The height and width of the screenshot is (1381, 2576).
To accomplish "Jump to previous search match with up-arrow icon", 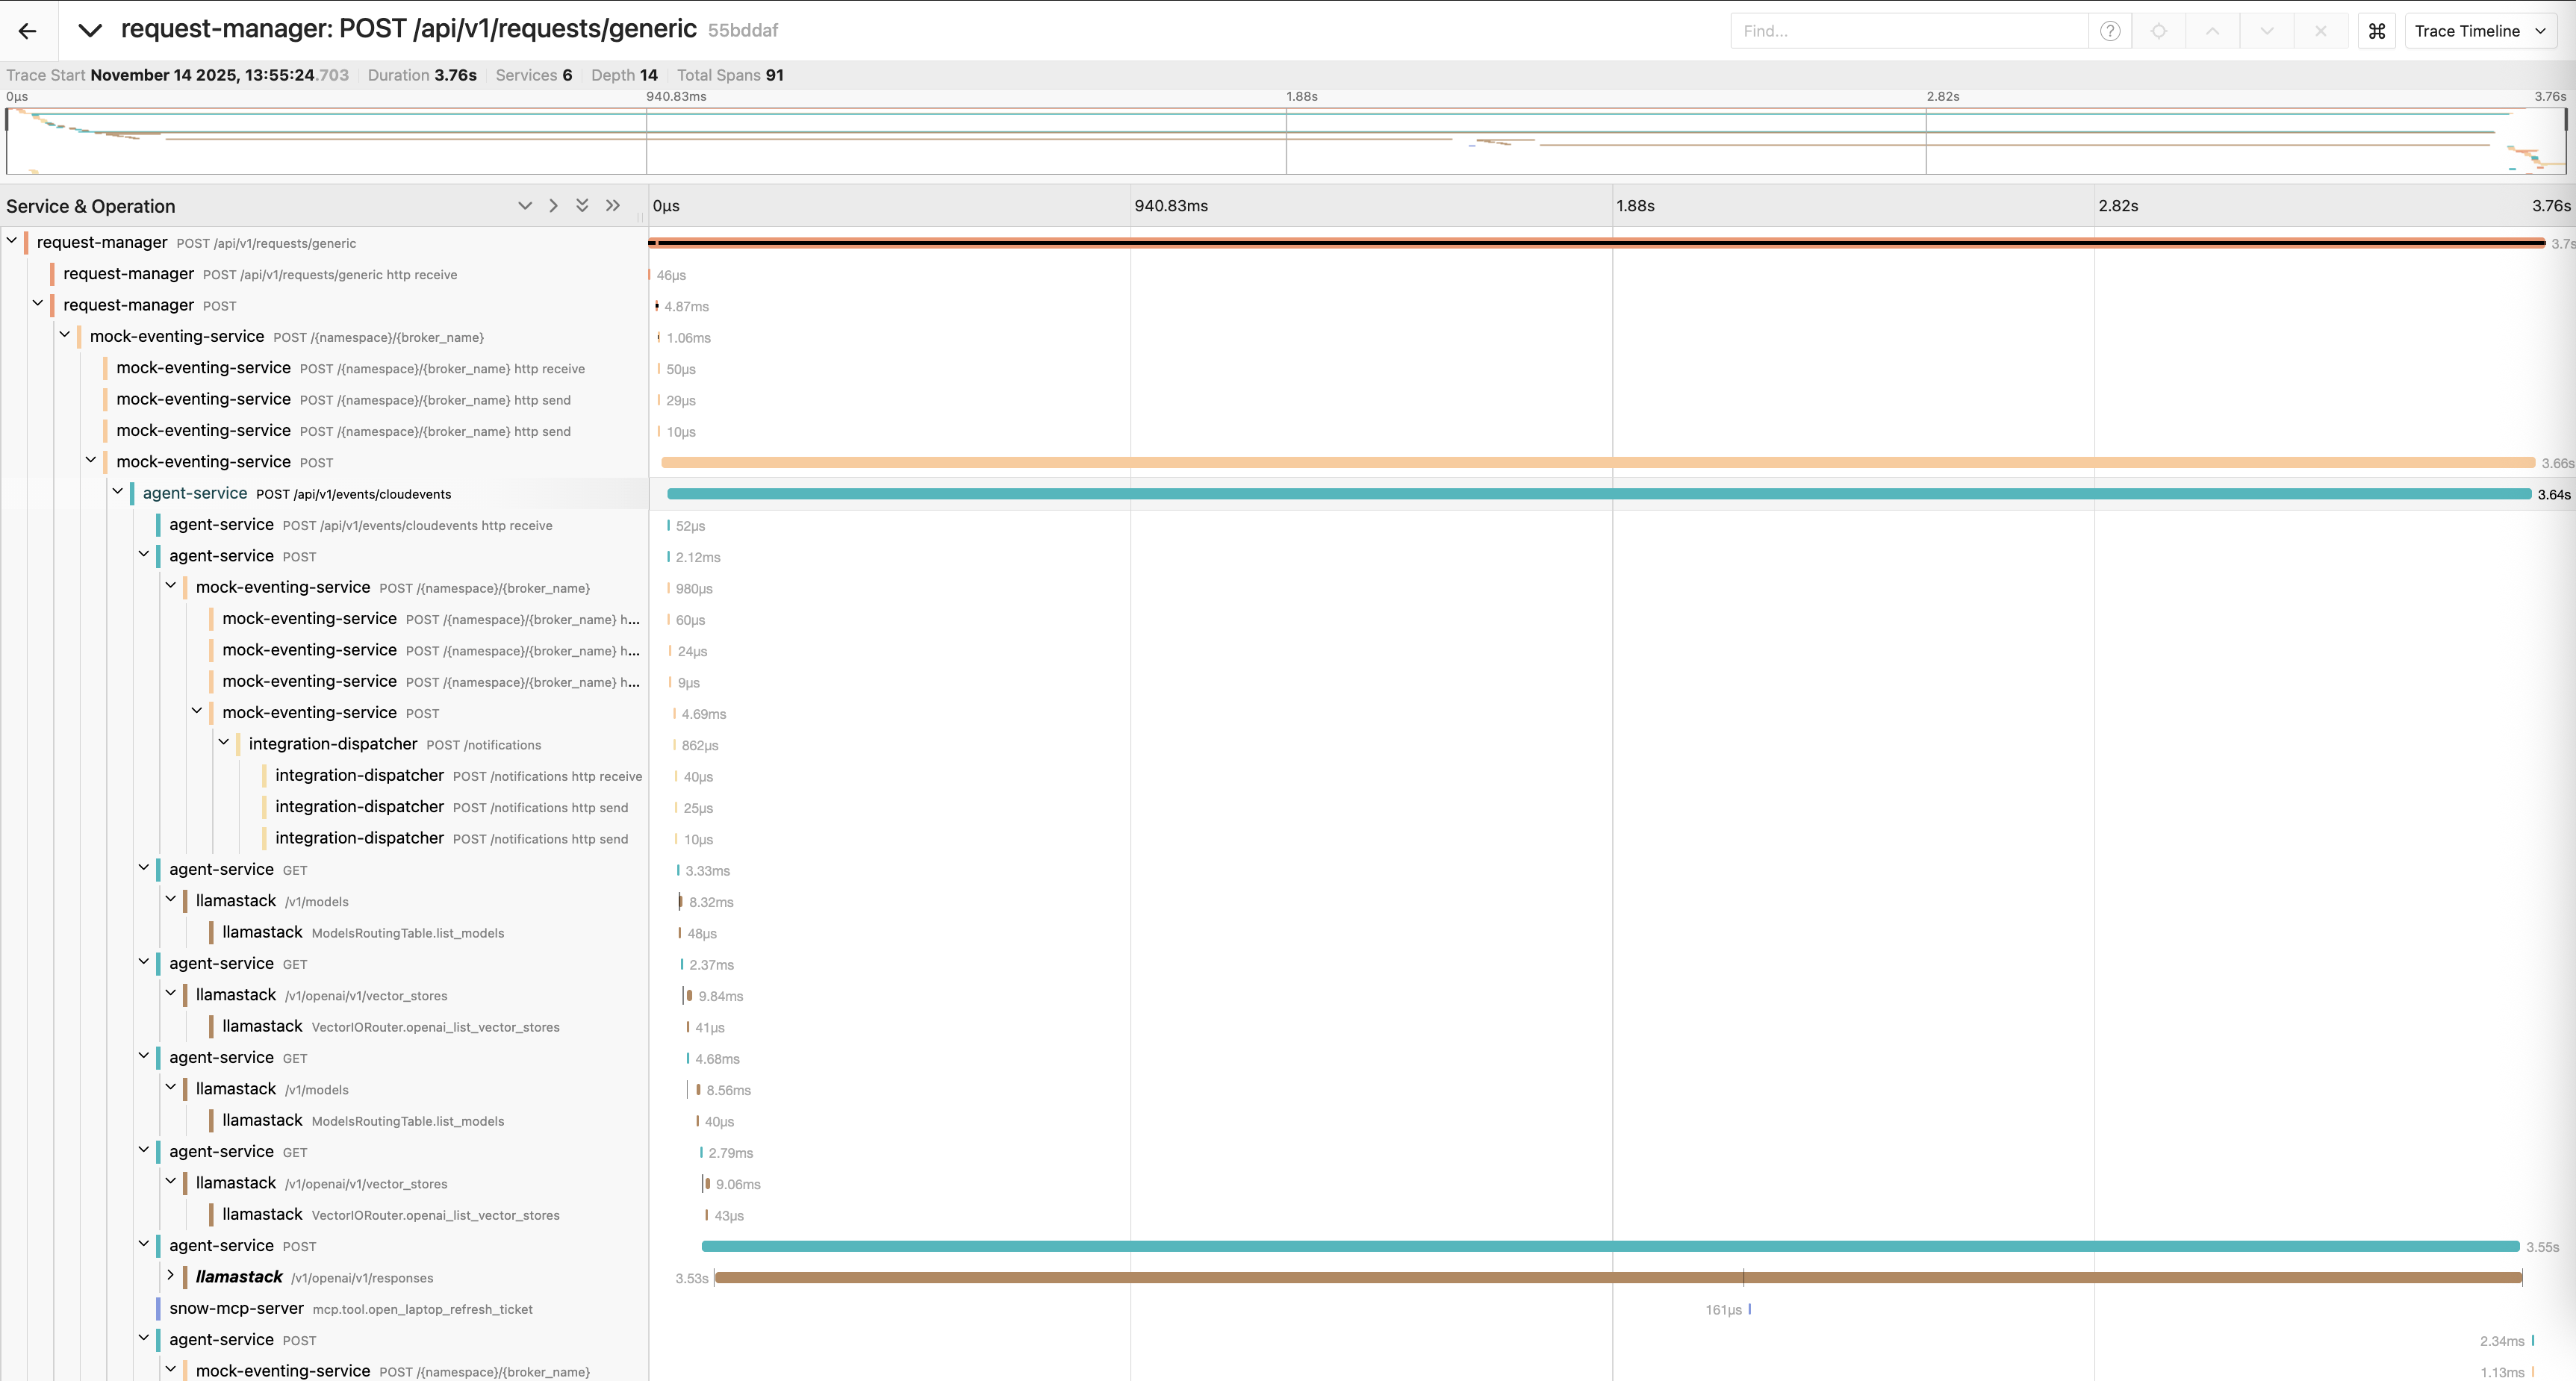I will (2212, 30).
